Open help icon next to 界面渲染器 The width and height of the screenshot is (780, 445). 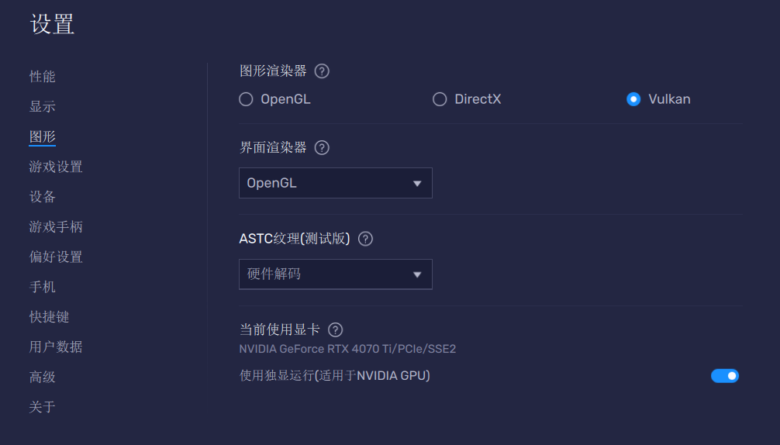(x=322, y=147)
